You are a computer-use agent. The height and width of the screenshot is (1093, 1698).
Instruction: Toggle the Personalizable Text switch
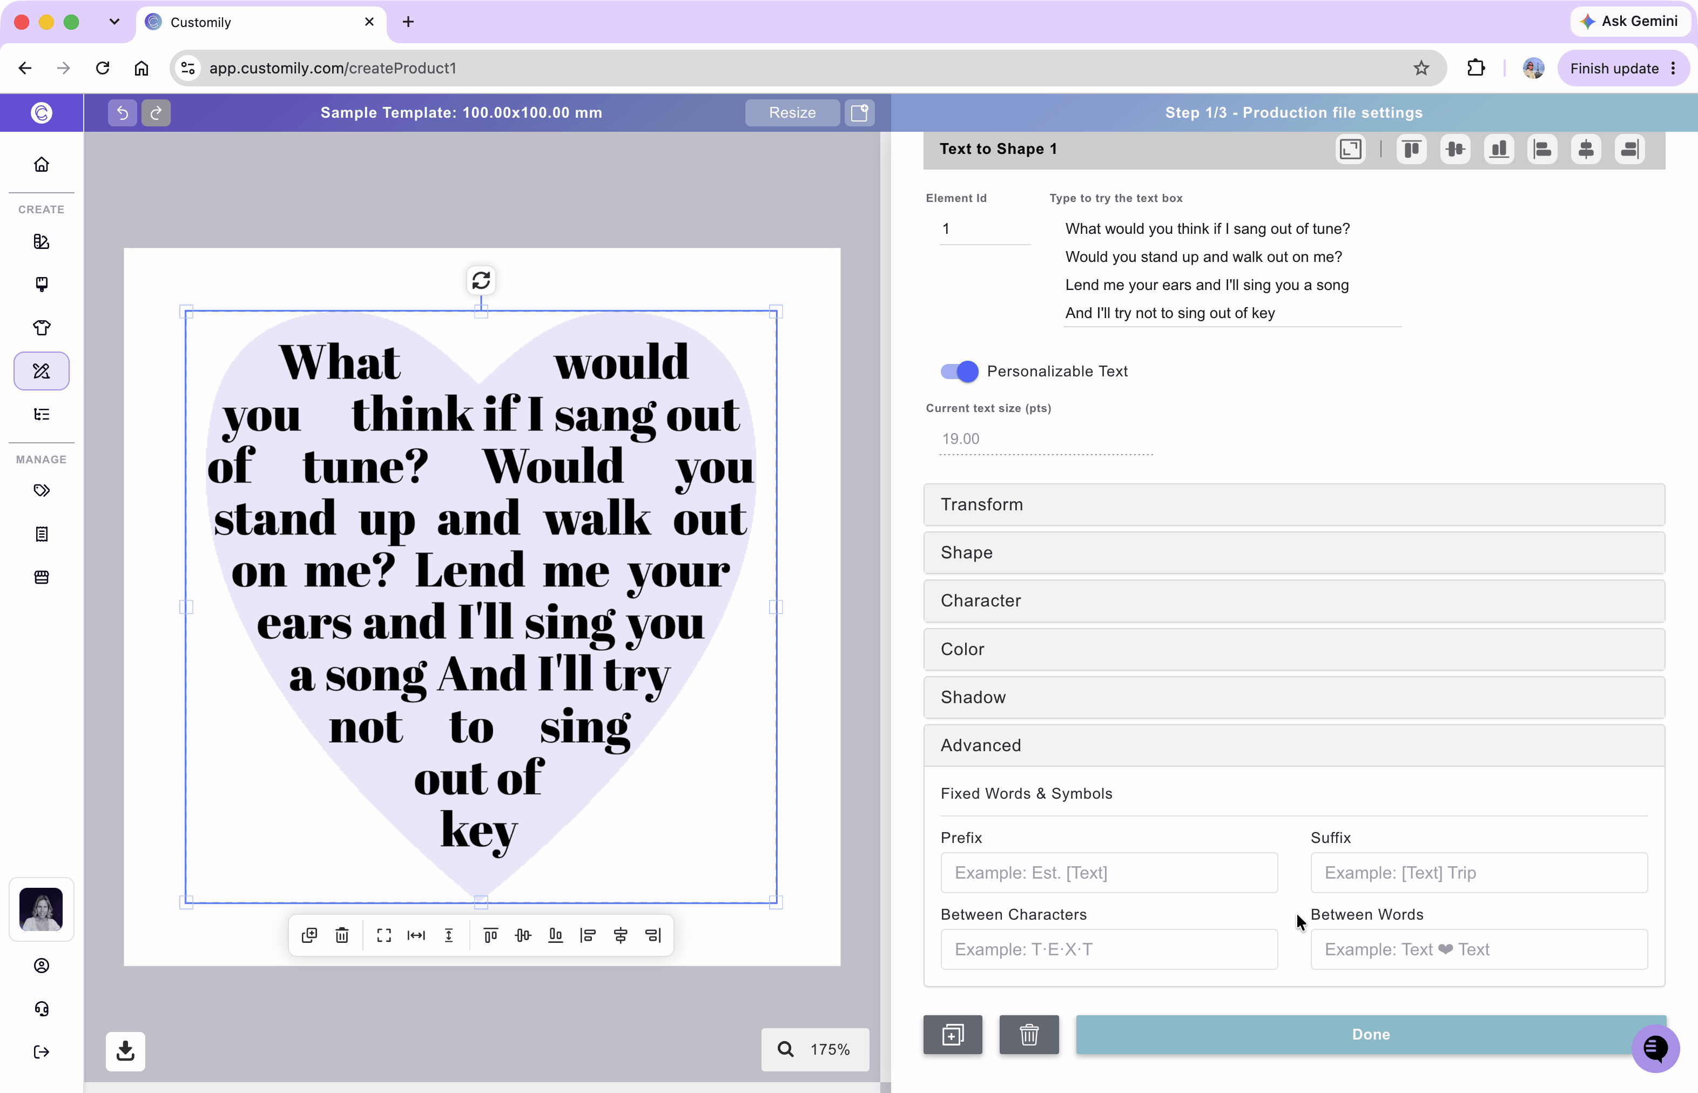coord(959,371)
